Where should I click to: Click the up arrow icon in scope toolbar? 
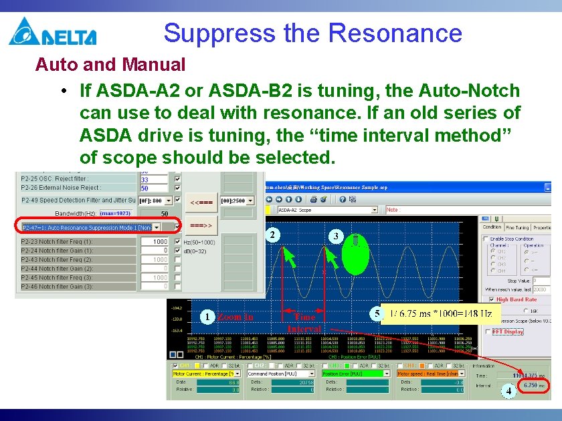pyautogui.click(x=288, y=199)
